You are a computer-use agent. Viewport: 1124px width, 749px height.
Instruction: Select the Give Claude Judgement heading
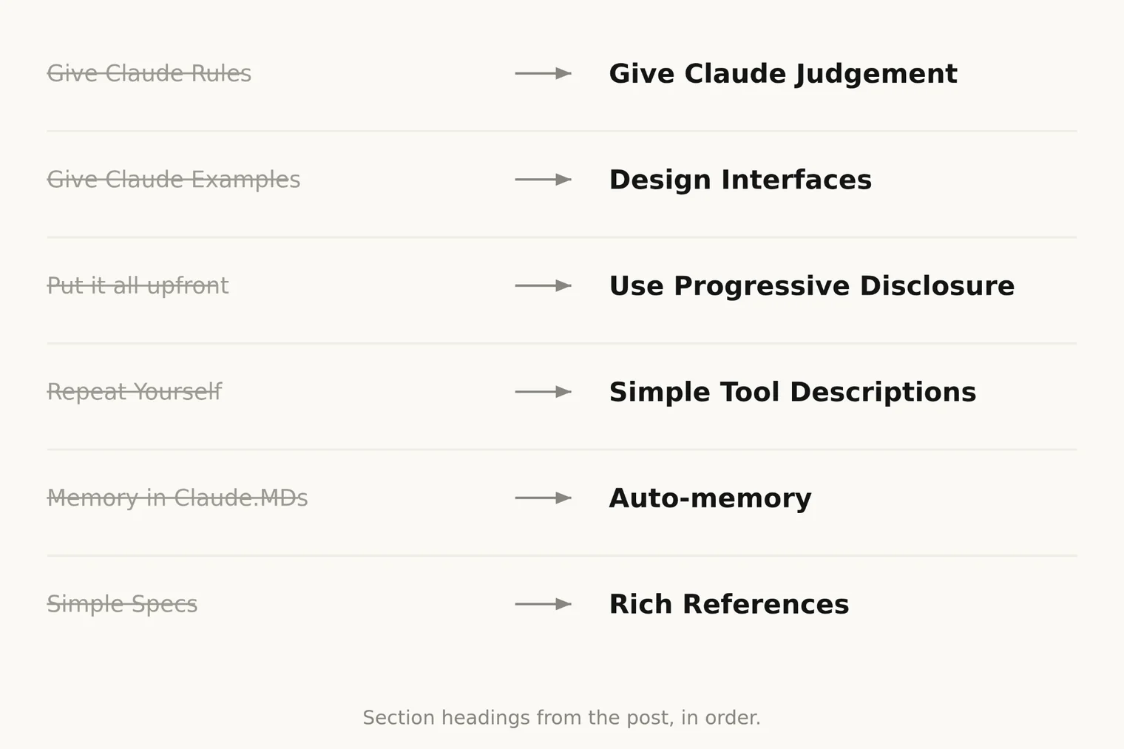coord(783,74)
